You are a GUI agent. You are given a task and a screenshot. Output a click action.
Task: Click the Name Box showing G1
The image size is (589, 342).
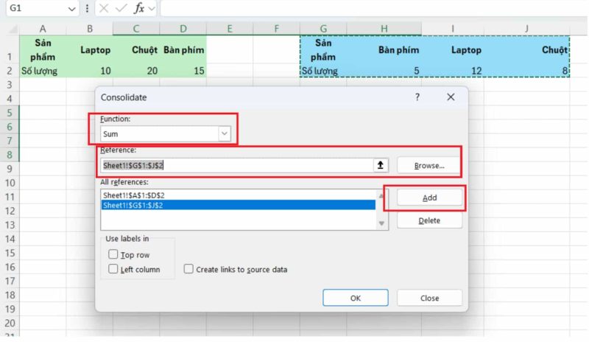click(37, 8)
